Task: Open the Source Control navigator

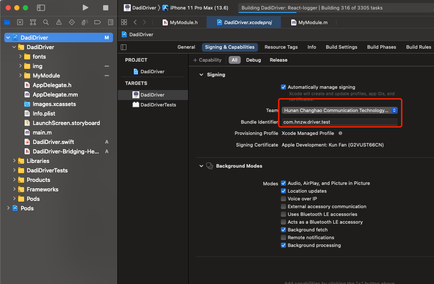Action: click(20, 22)
